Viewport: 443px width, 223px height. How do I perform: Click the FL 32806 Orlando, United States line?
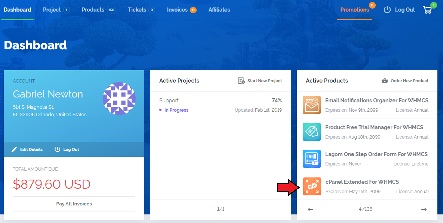(50, 115)
